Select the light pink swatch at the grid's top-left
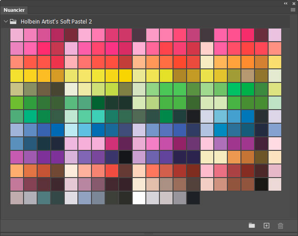Viewport: 298px width, 236px height. tap(17, 35)
